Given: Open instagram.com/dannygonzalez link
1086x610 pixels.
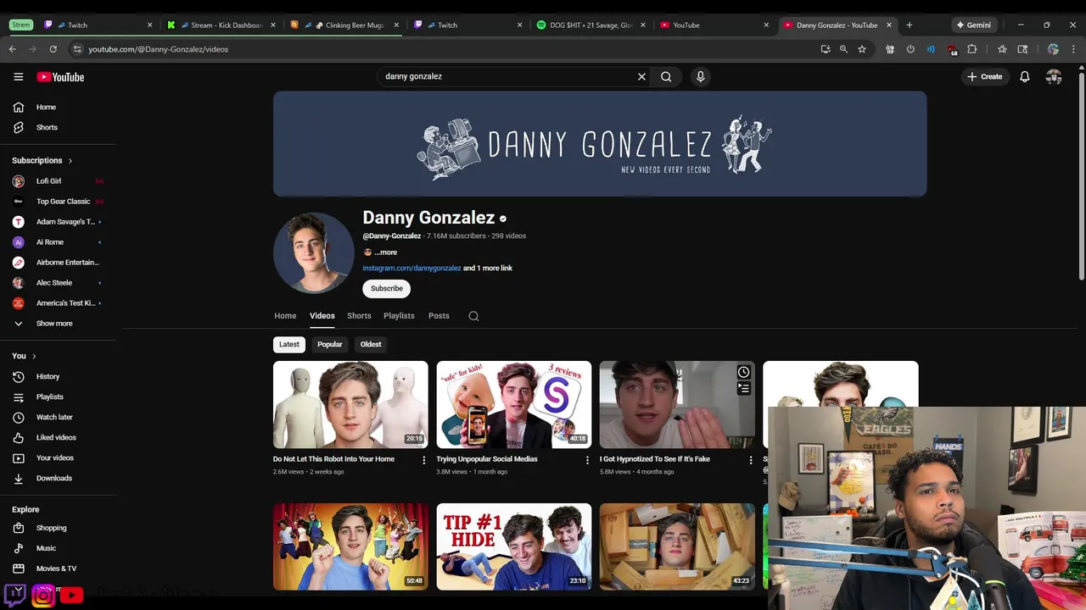Looking at the screenshot, I should [x=411, y=269].
